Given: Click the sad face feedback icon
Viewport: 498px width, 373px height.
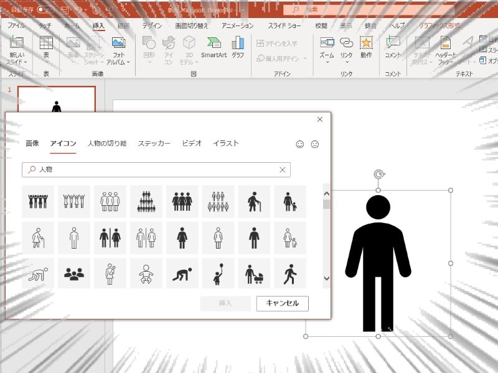Looking at the screenshot, I should click(315, 144).
